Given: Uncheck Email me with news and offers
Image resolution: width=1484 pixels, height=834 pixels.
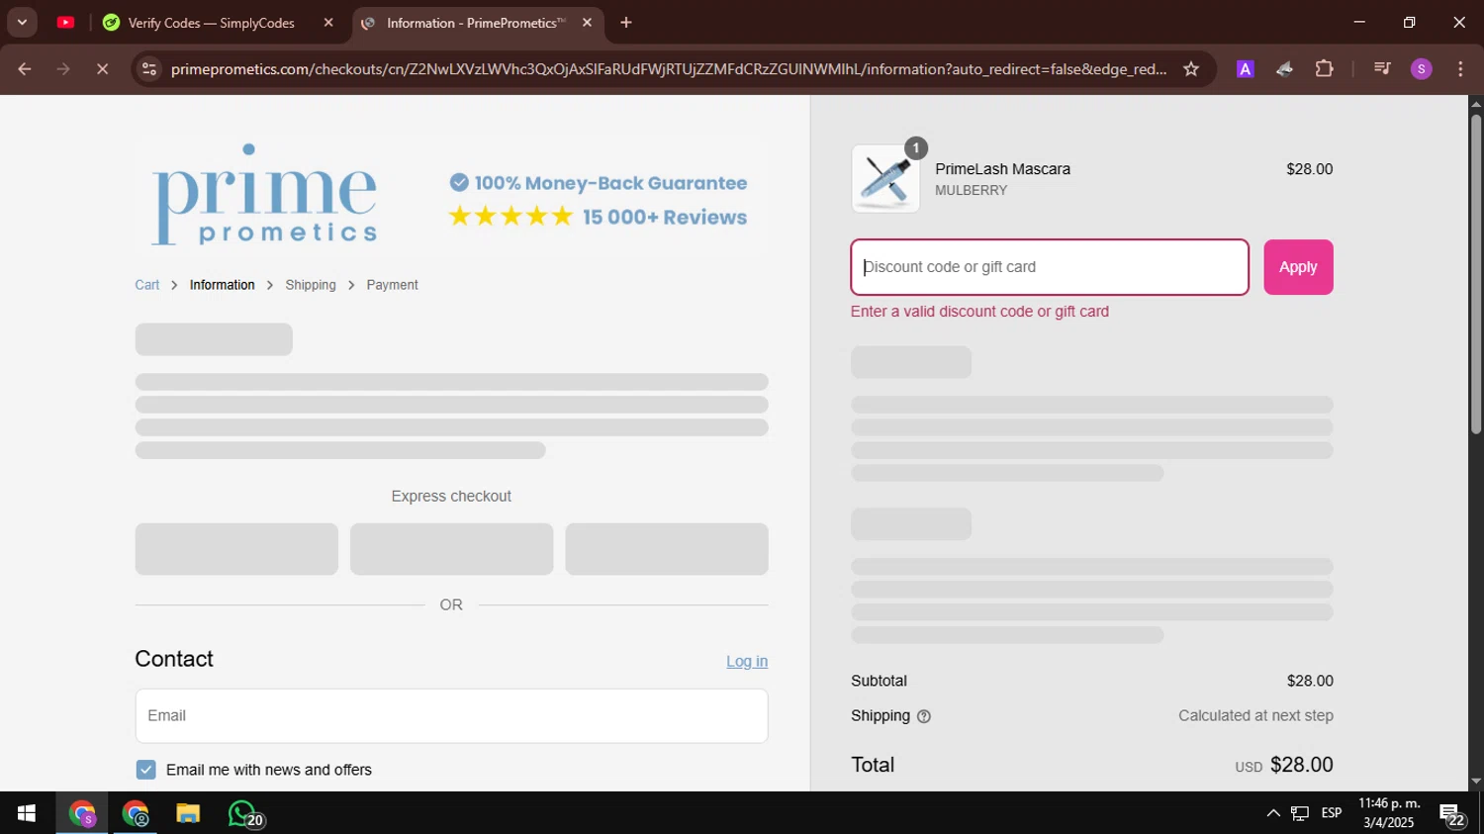Looking at the screenshot, I should tap(145, 770).
